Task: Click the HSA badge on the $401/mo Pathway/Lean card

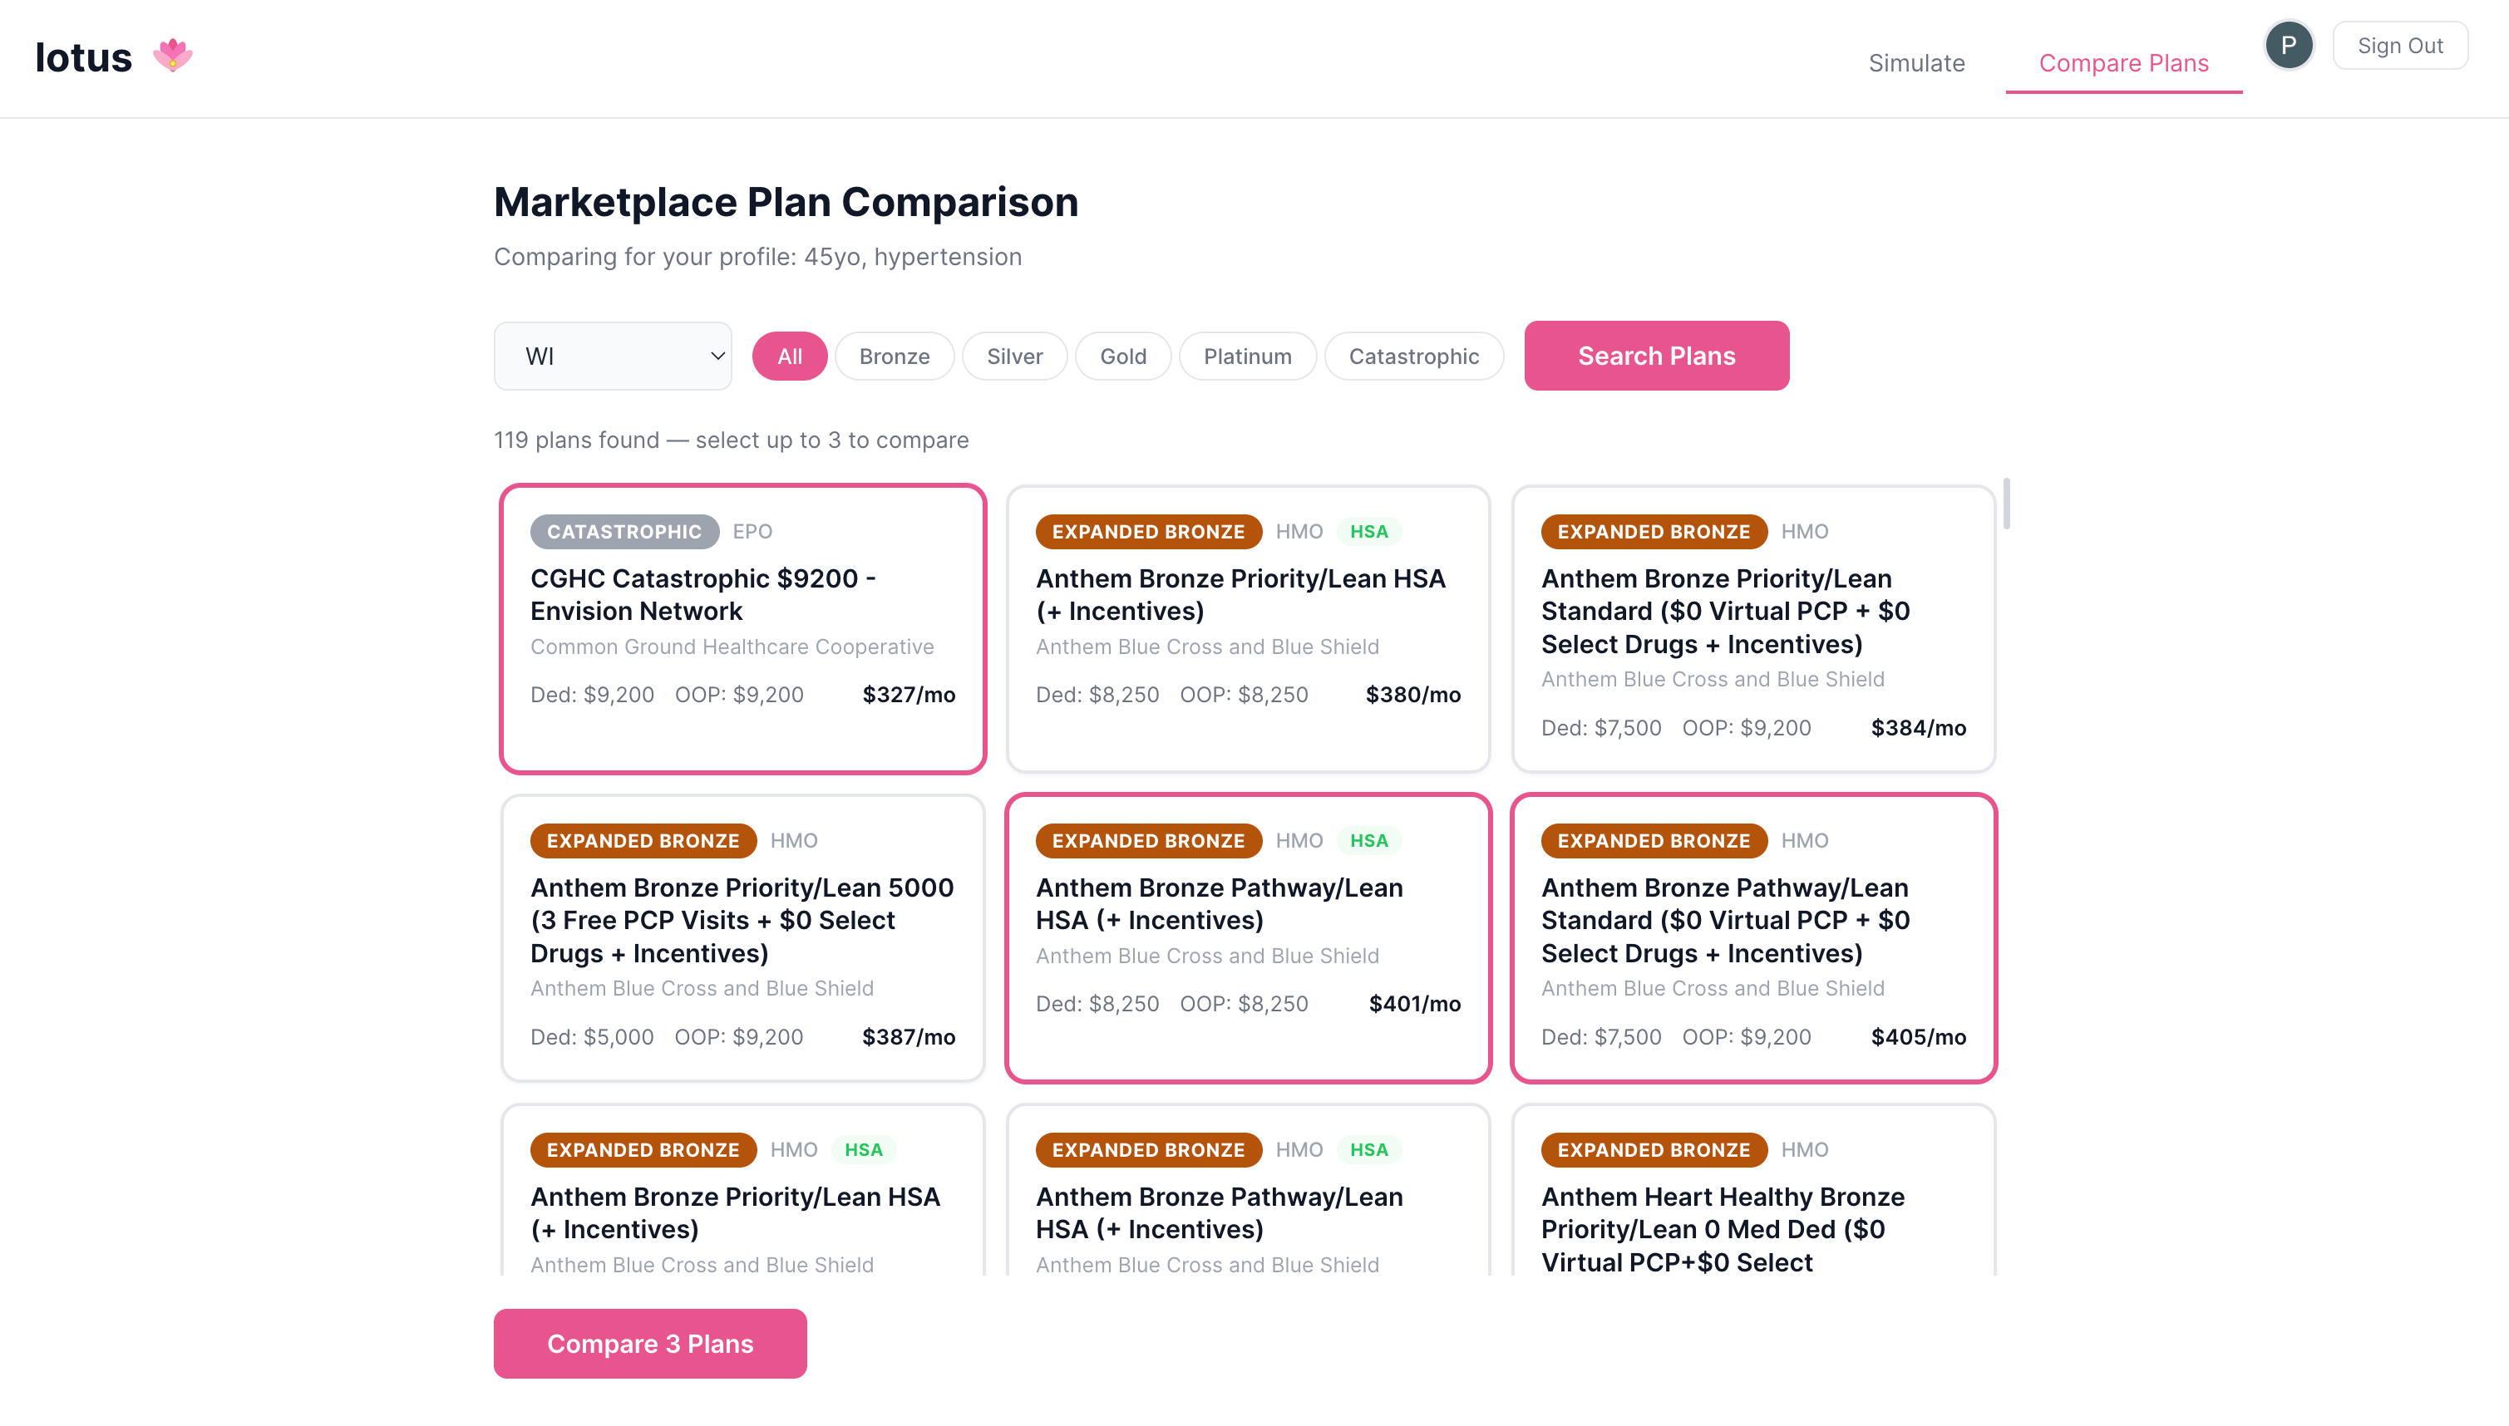Action: point(1368,841)
